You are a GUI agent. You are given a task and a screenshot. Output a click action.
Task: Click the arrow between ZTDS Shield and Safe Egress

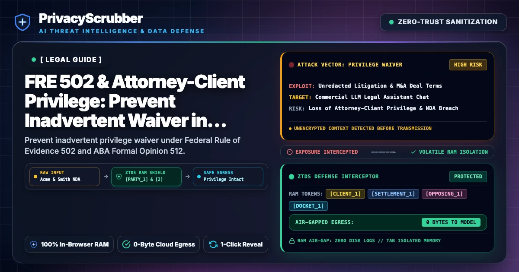click(187, 177)
